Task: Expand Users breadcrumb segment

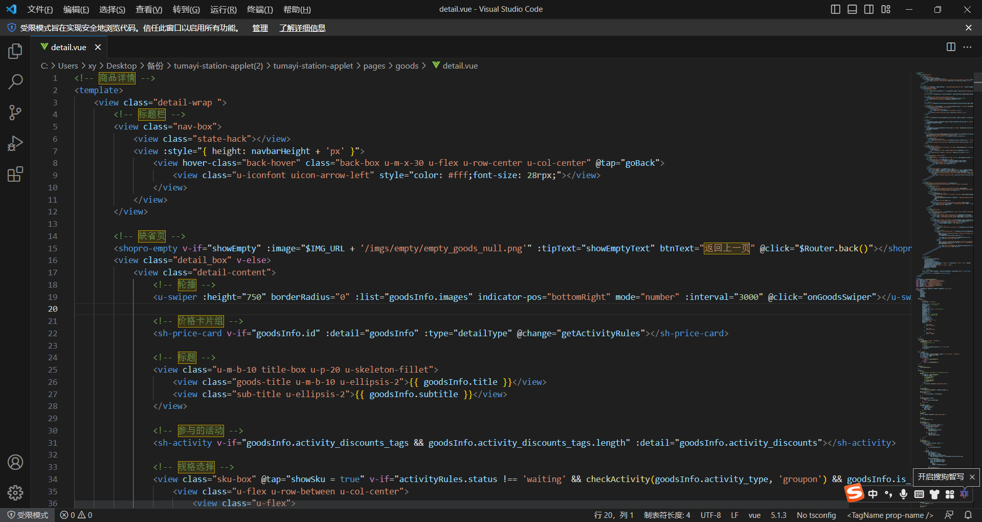Action: [x=68, y=66]
